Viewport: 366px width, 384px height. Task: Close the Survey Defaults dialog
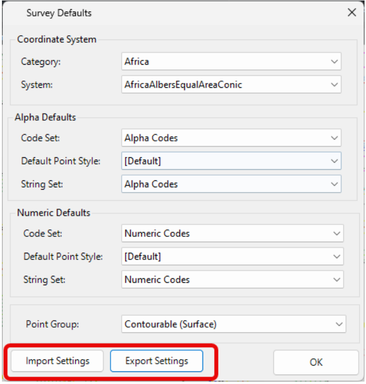(352, 12)
